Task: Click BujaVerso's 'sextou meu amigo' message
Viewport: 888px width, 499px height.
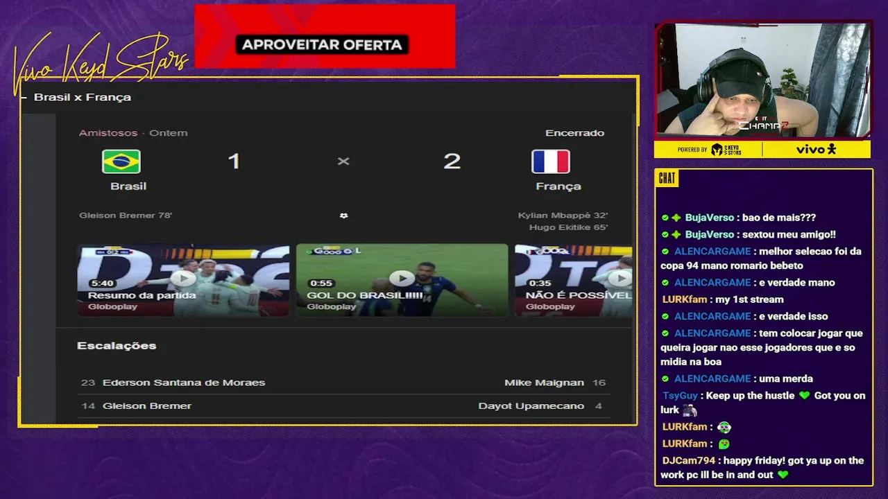Action: (x=787, y=235)
